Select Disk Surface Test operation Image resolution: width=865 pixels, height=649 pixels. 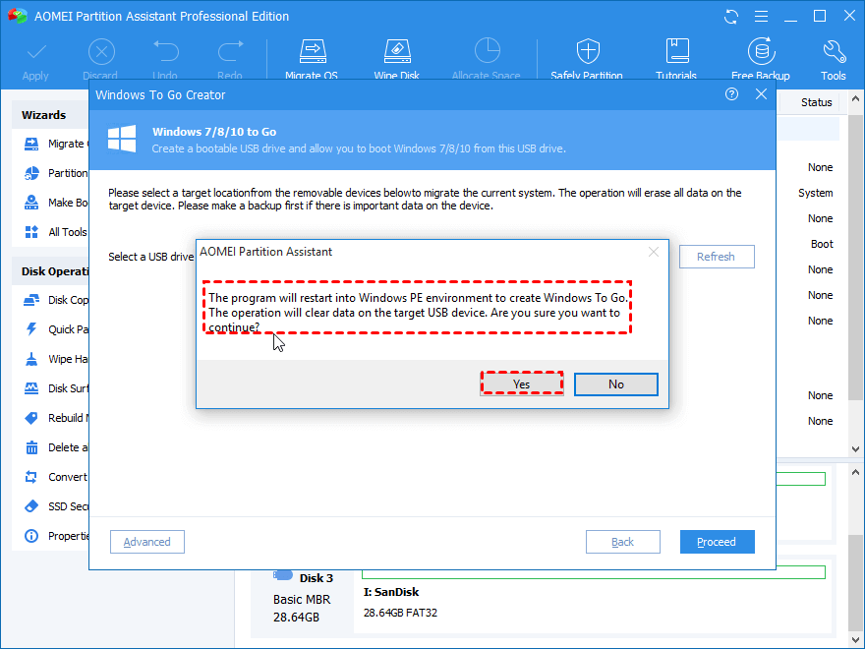pyautogui.click(x=56, y=388)
